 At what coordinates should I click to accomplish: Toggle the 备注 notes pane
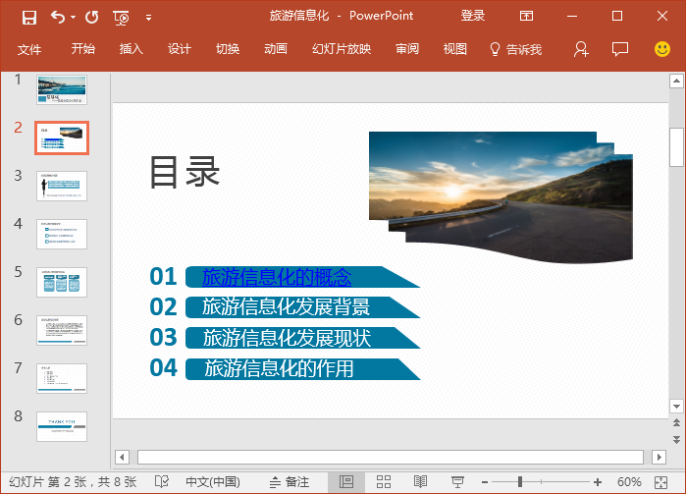pos(290,482)
